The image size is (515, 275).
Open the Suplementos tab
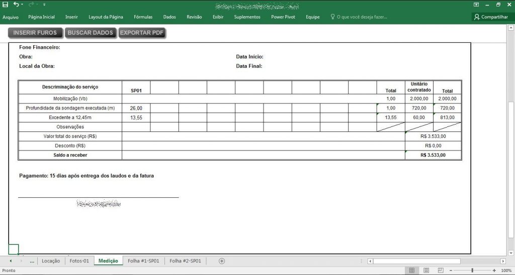247,17
